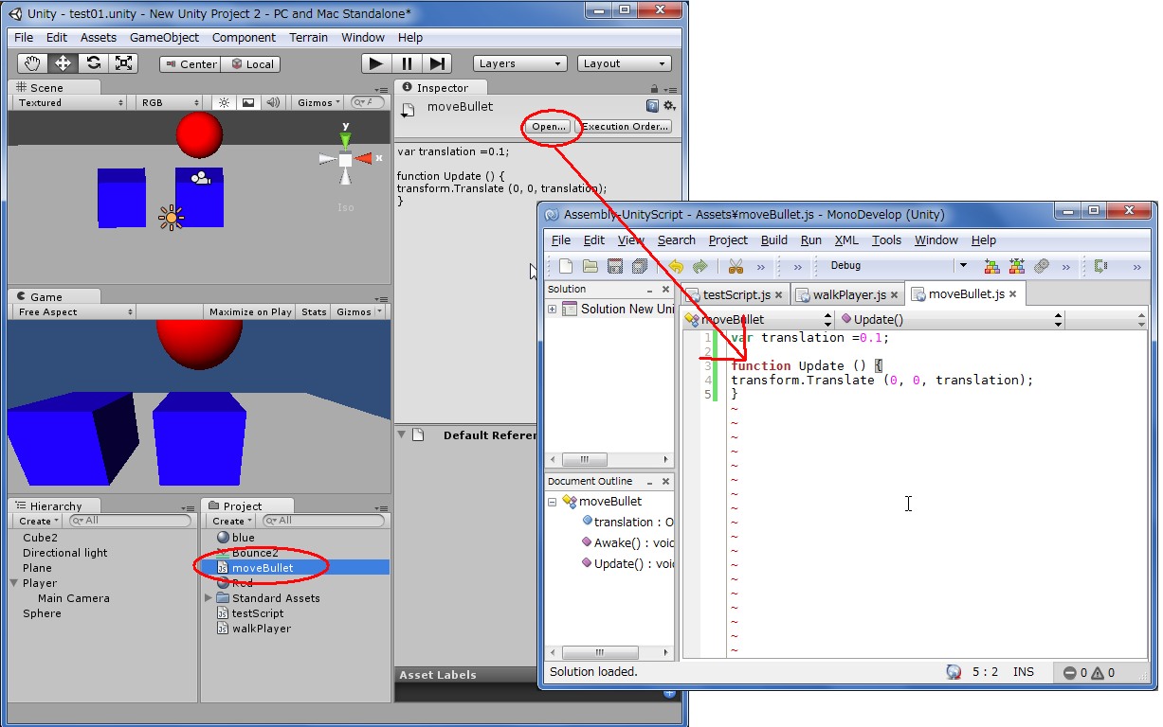Screen dimensions: 1163x727
Task: Toggle Maximize on Play in Game view
Action: click(250, 311)
